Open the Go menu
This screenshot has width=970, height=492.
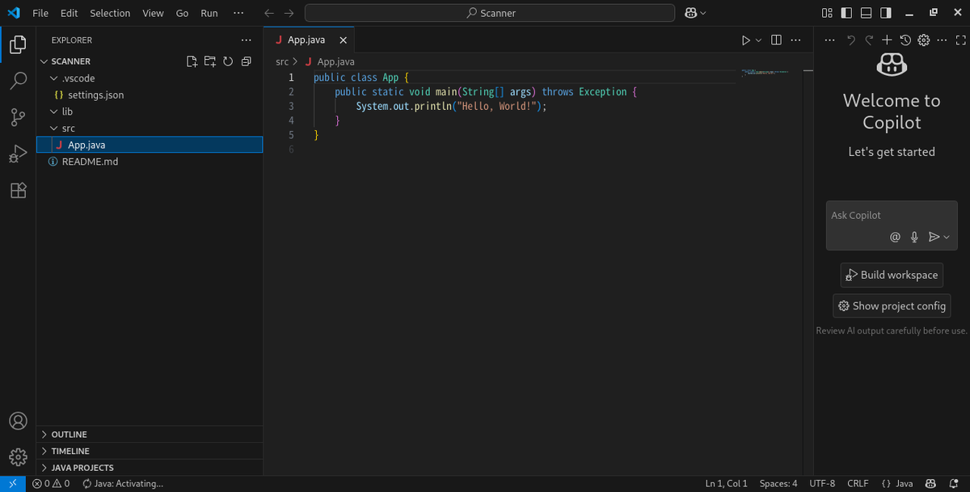point(182,13)
